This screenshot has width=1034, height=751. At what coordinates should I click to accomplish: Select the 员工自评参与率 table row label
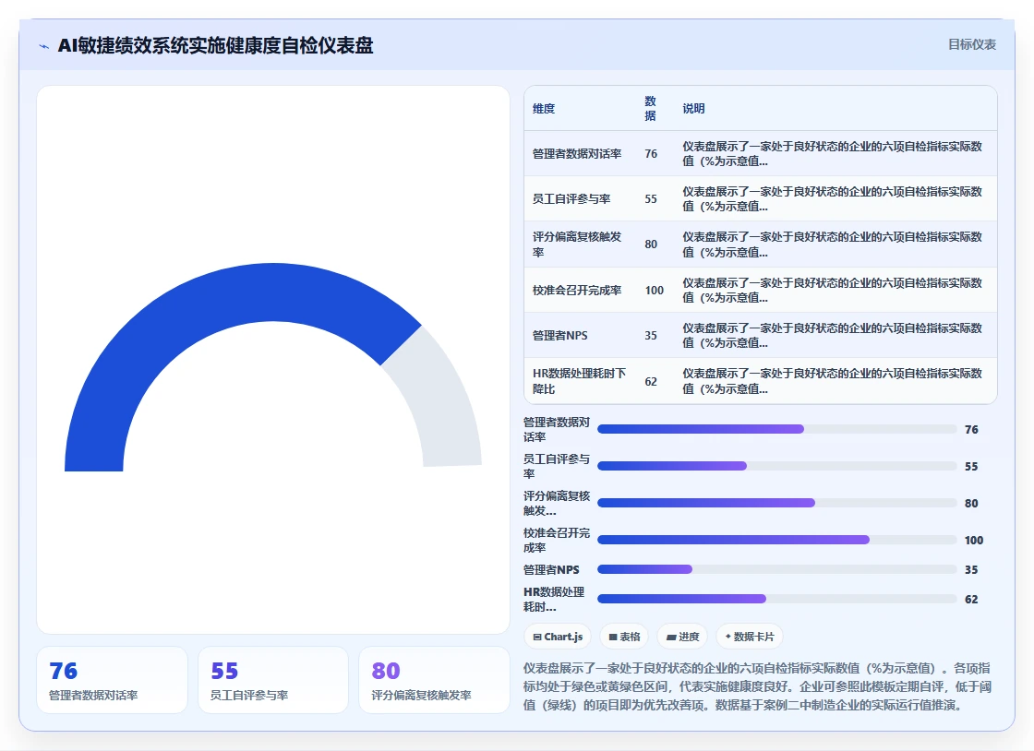(571, 199)
